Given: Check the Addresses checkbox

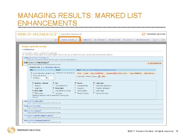Looking at the screenshot, I should 33,88.
